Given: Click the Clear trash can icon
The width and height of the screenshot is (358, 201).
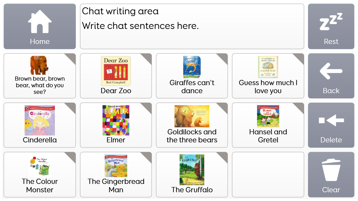Looking at the screenshot, I should [331, 170].
